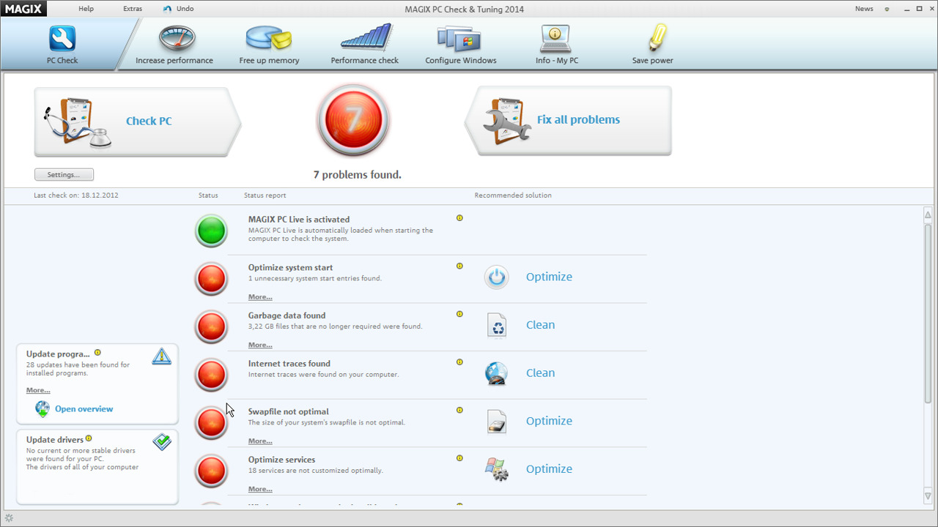Click info icon next to Optimize system start
This screenshot has height=527, width=938.
click(x=459, y=266)
